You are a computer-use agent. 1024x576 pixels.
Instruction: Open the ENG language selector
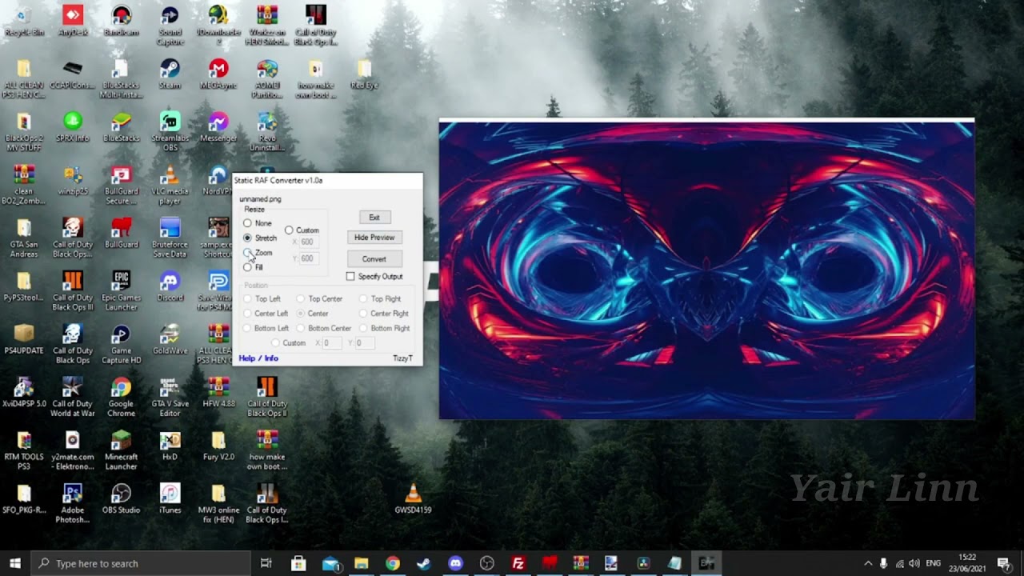[934, 563]
